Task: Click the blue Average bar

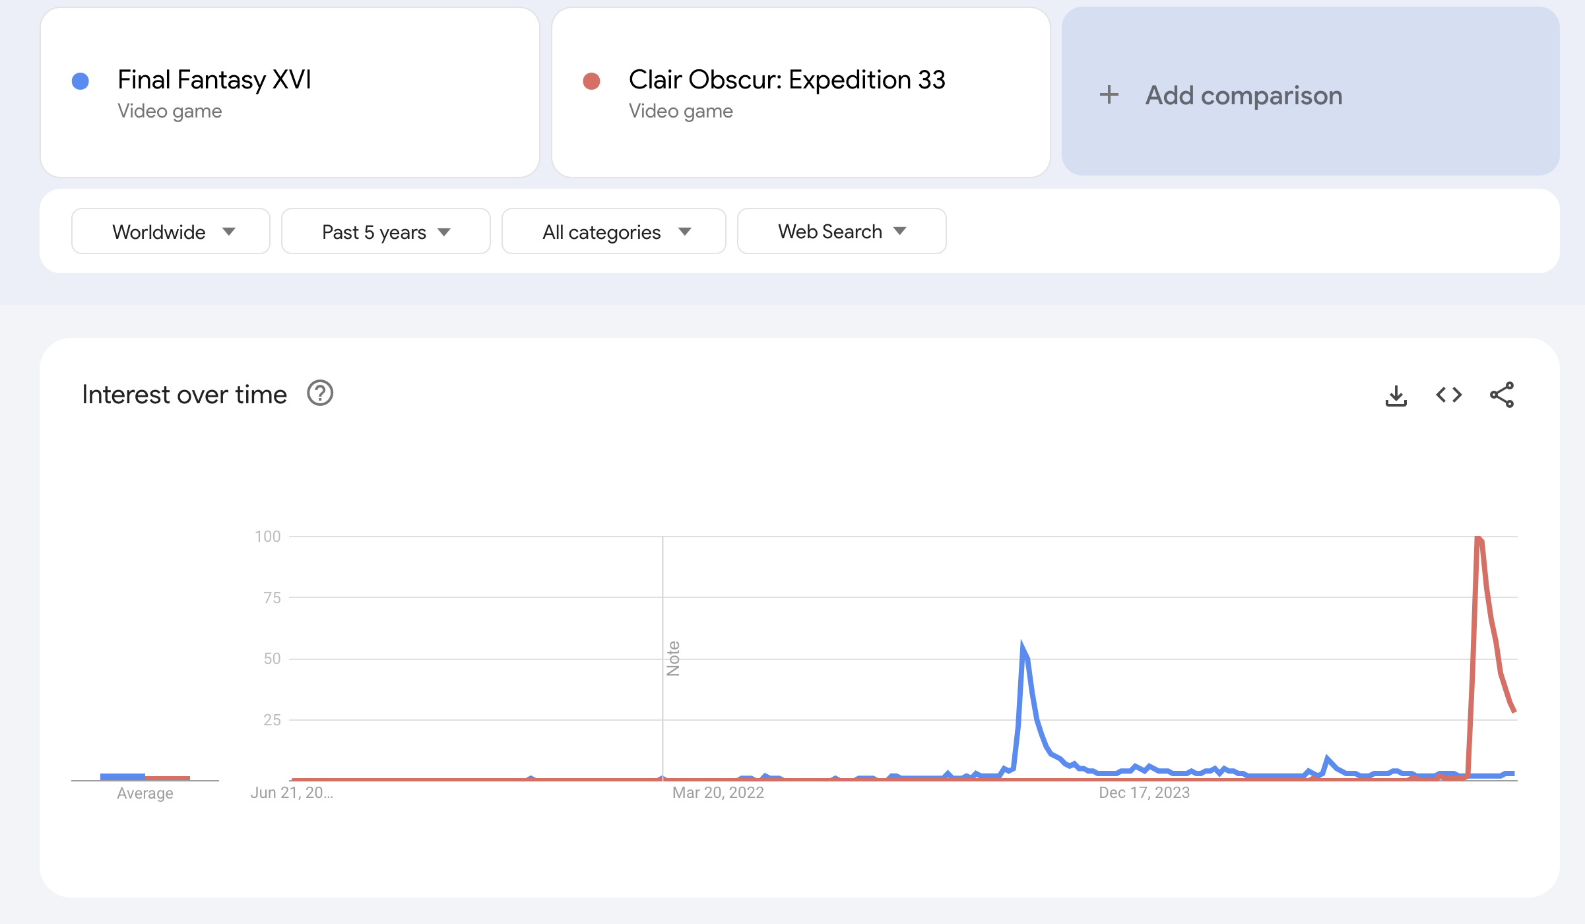Action: pos(123,777)
